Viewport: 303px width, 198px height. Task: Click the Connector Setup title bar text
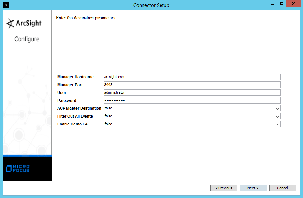coord(151,5)
